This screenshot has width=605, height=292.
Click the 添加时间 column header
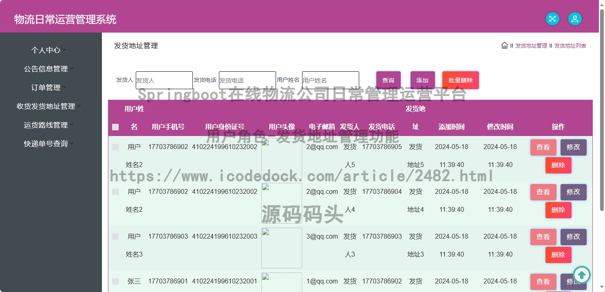pyautogui.click(x=451, y=127)
